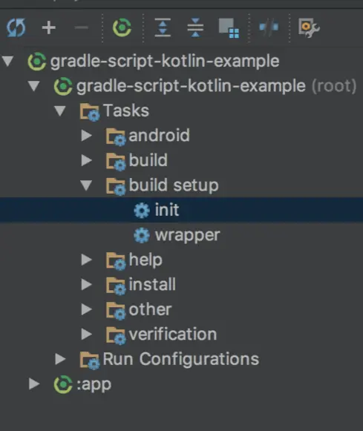This screenshot has height=431, width=363.
Task: Open Gradle settings with the wrench icon
Action: pyautogui.click(x=309, y=27)
